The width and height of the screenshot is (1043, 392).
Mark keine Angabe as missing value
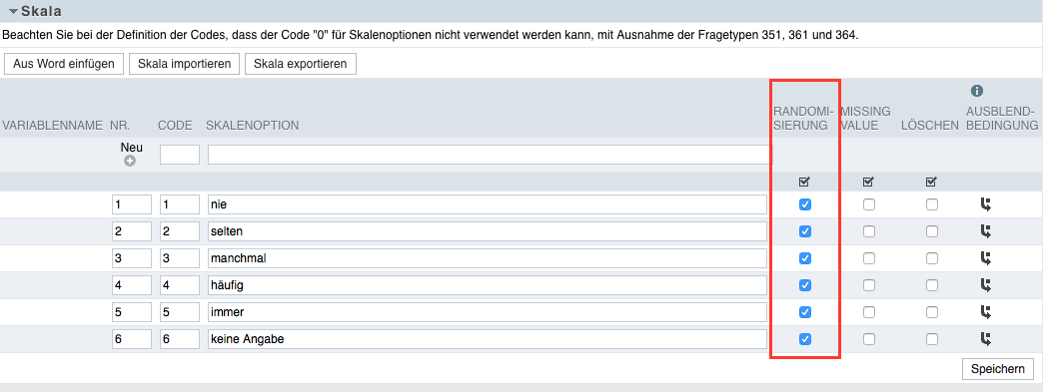[x=869, y=339]
